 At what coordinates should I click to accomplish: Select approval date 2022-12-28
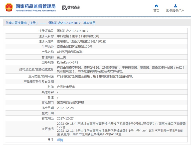pos(65,108)
